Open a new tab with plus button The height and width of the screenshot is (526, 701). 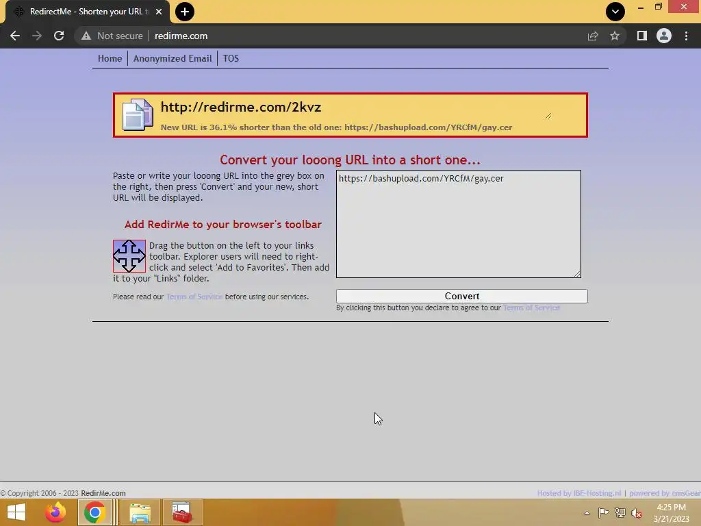[185, 12]
